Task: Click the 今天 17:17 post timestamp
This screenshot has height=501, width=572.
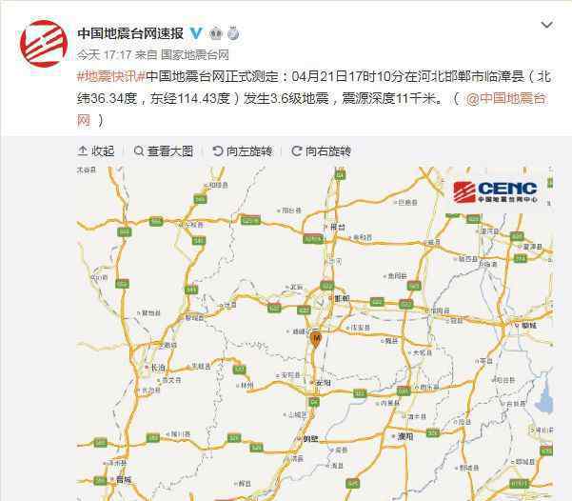Action: click(104, 55)
